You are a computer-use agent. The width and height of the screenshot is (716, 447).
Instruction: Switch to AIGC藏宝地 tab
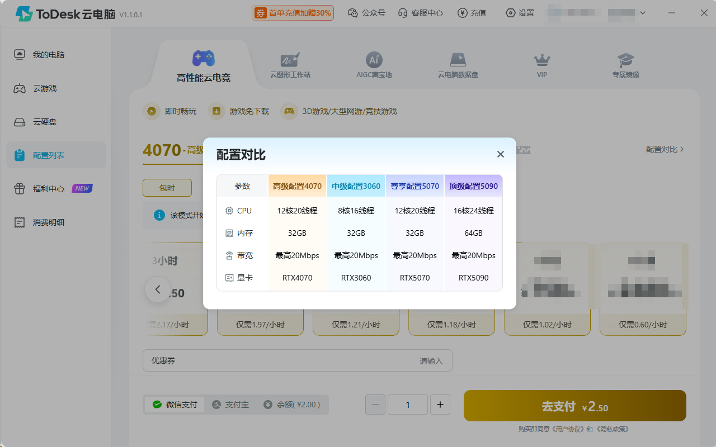point(374,65)
